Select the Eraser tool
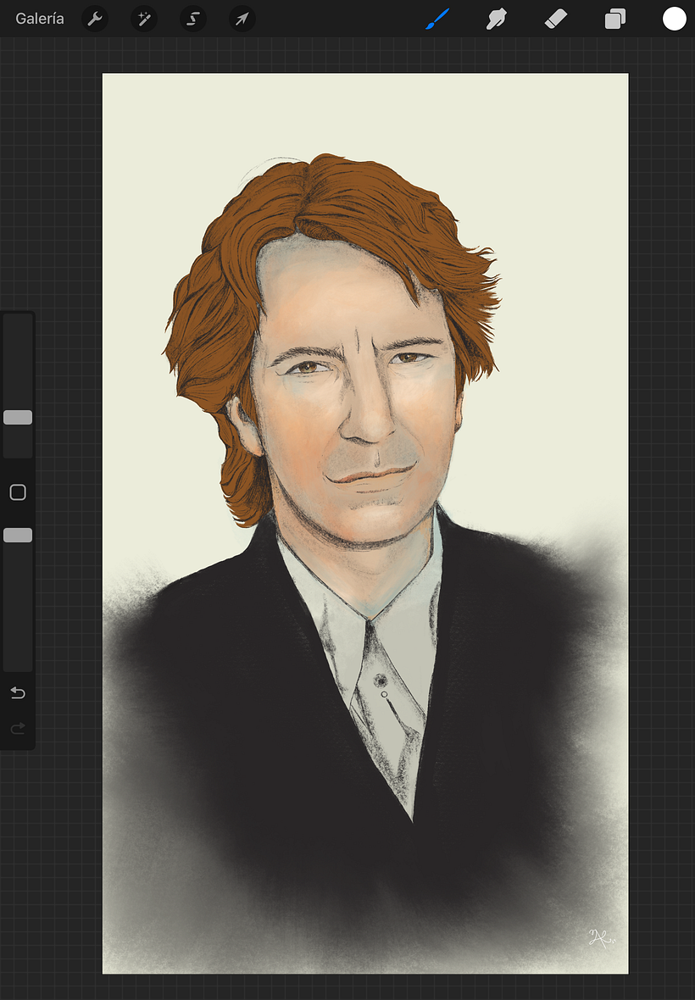 pos(555,19)
